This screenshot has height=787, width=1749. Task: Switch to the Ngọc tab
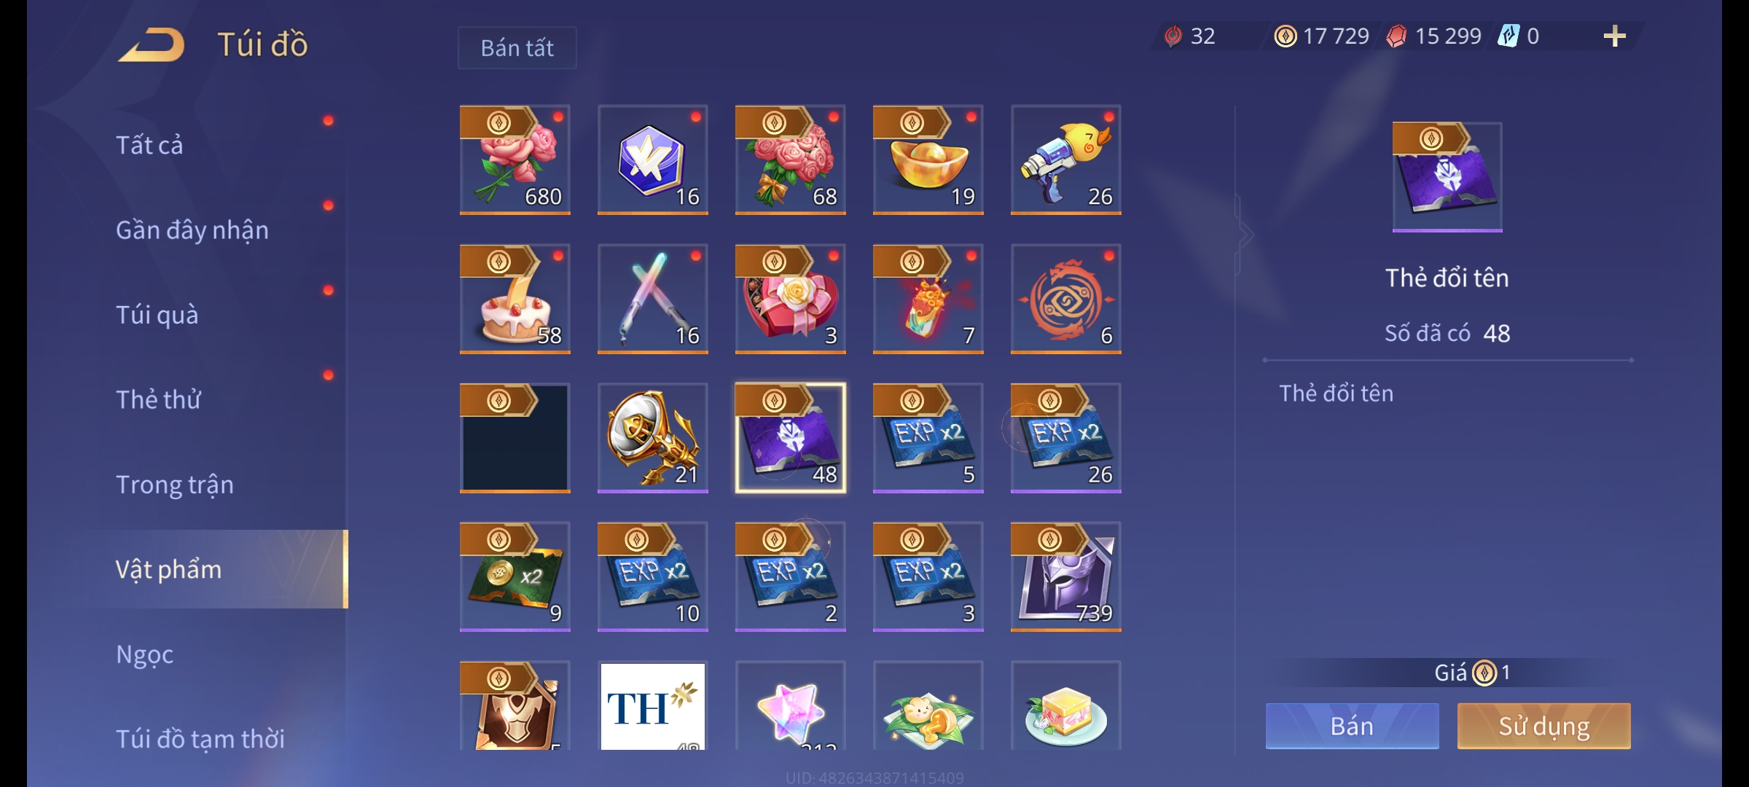pyautogui.click(x=144, y=654)
